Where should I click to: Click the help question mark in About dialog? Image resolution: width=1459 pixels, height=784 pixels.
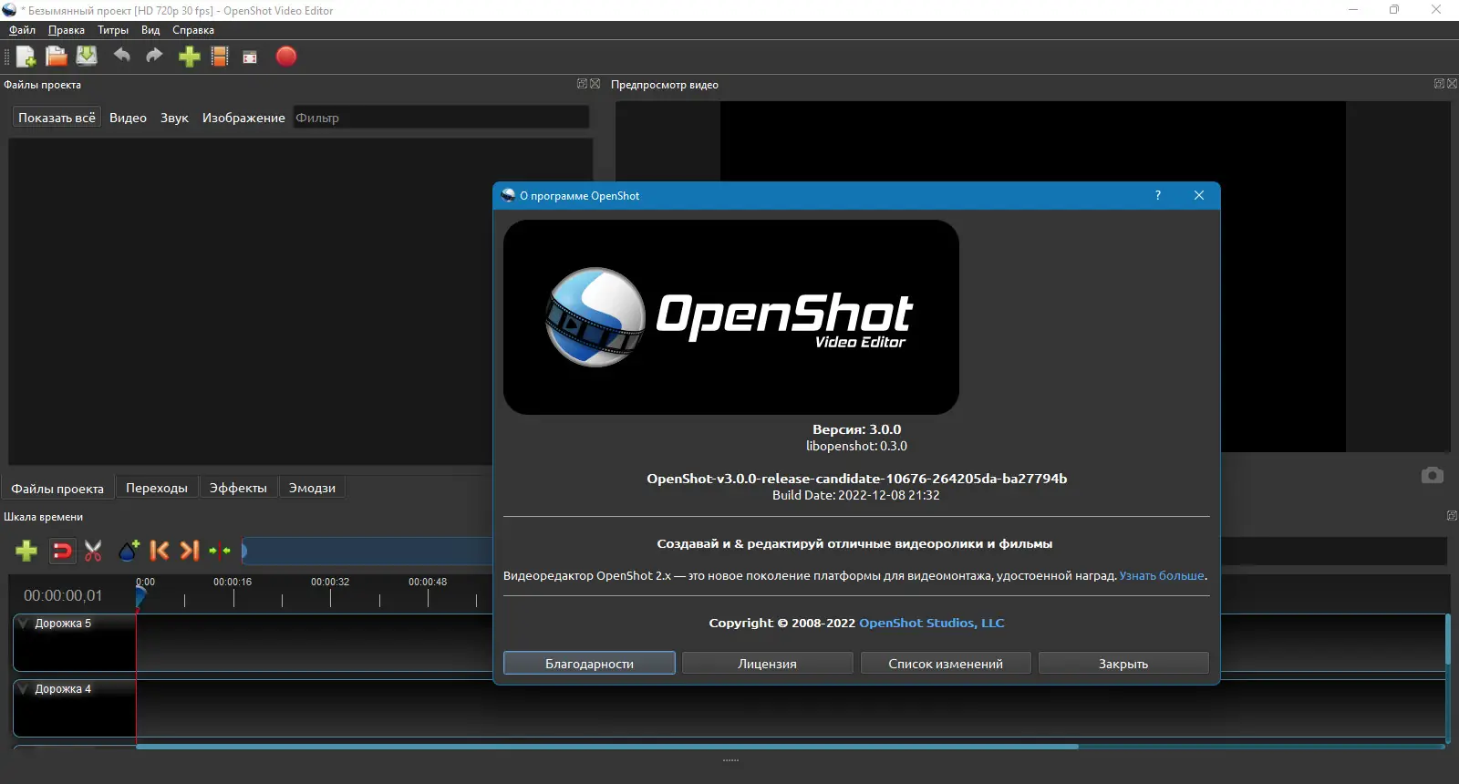(x=1158, y=195)
